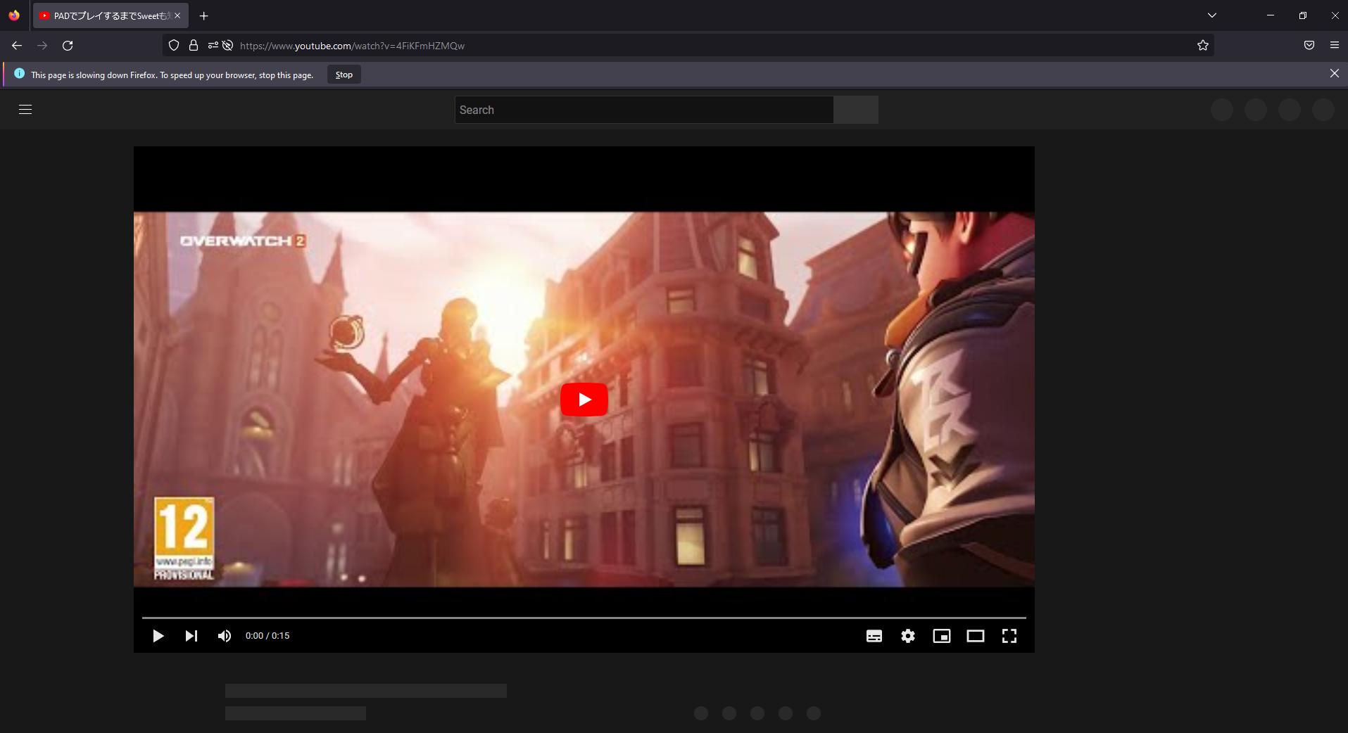Click the play icon in player controls
The width and height of the screenshot is (1348, 733).
point(158,636)
